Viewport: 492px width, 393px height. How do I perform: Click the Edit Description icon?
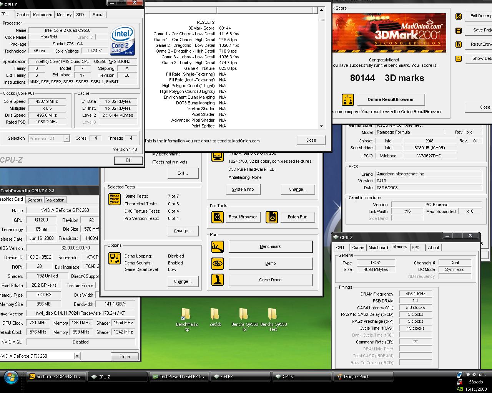point(459,16)
